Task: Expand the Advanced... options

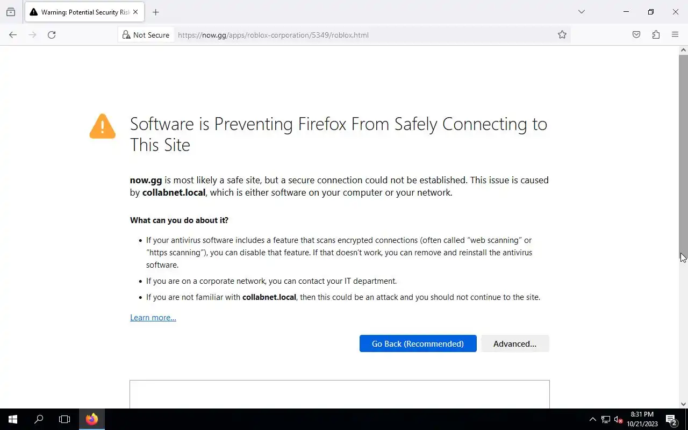Action: 515,344
